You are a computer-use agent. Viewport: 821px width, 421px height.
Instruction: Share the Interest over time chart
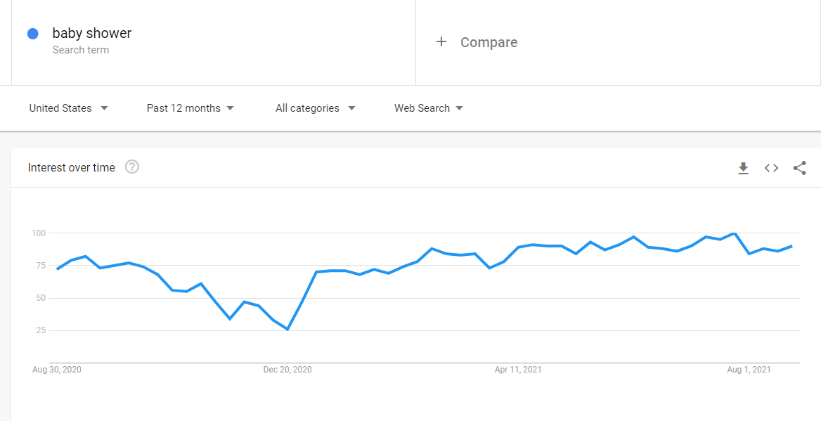coord(799,168)
